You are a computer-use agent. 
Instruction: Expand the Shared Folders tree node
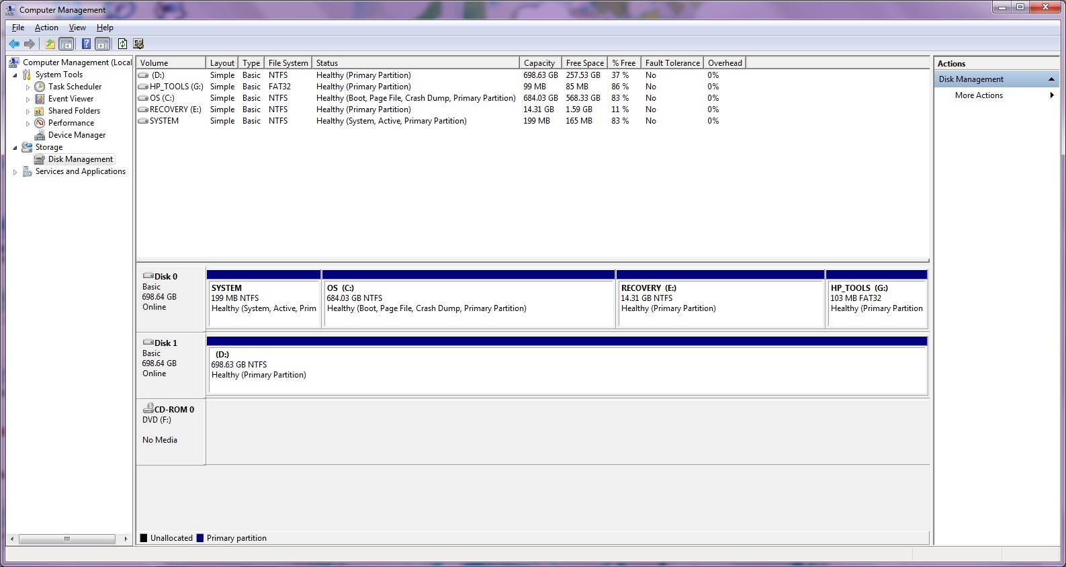[x=28, y=112]
